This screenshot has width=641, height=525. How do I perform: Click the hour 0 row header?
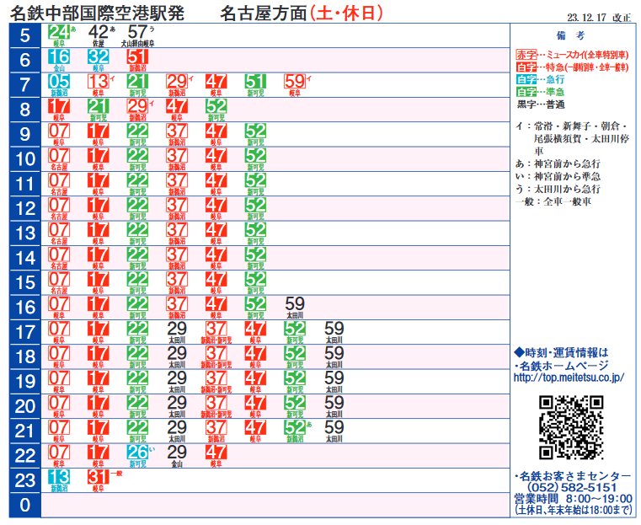(x=24, y=506)
